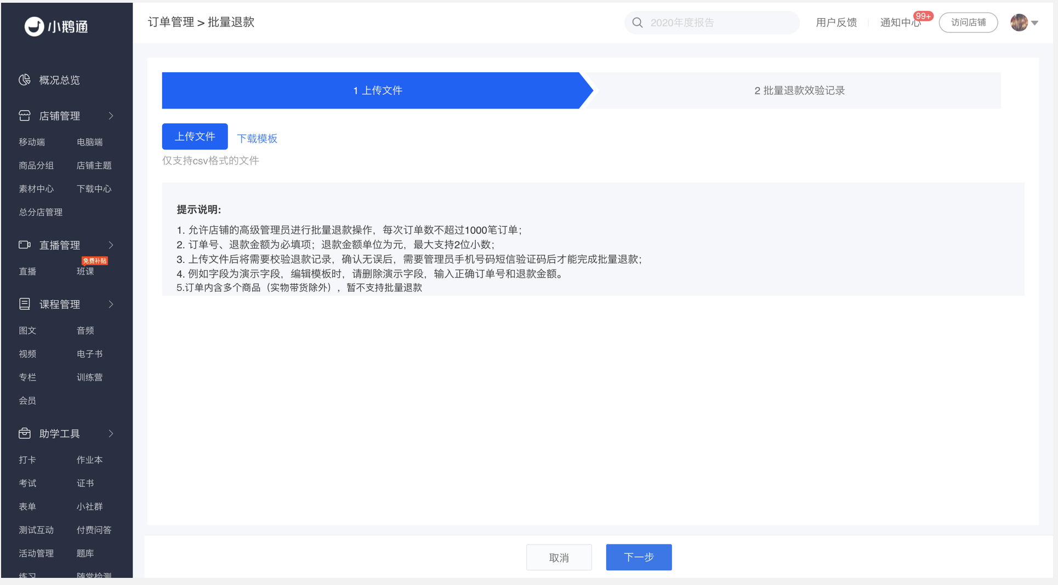Open 素材中心 menu item

36,189
